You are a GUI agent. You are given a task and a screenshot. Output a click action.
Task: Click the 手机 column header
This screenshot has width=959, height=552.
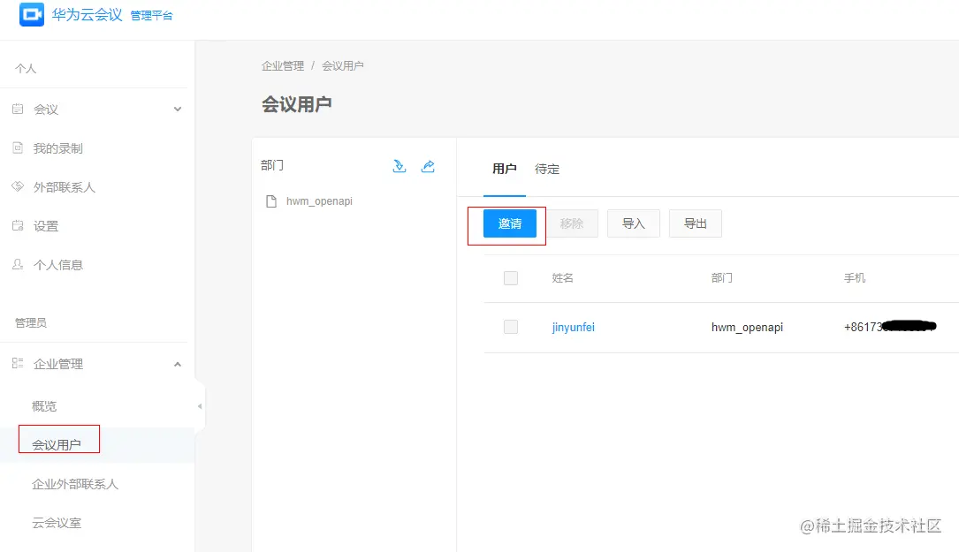855,278
